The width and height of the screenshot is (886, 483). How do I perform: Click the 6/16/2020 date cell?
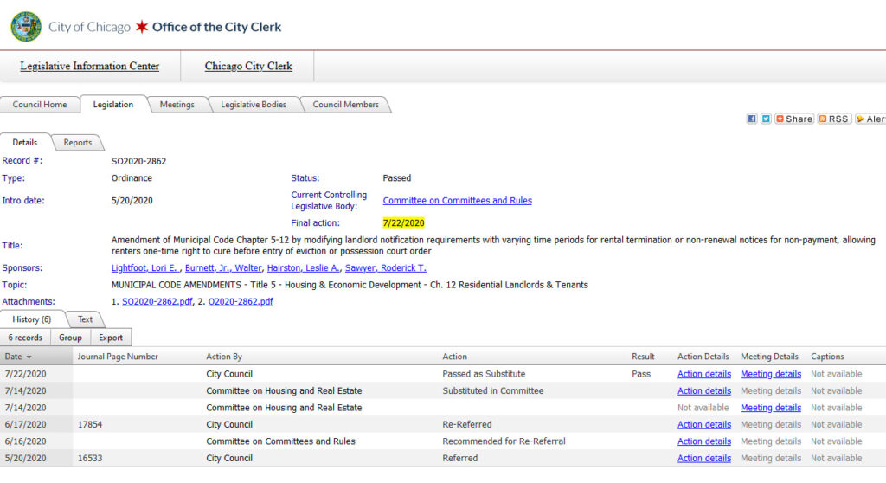[25, 441]
